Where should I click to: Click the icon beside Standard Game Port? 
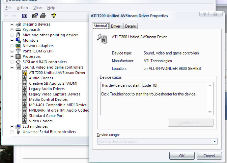coord(25,116)
